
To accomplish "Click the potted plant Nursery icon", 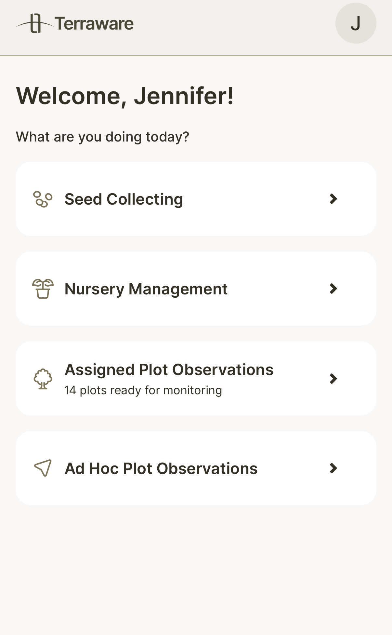I will [x=43, y=289].
